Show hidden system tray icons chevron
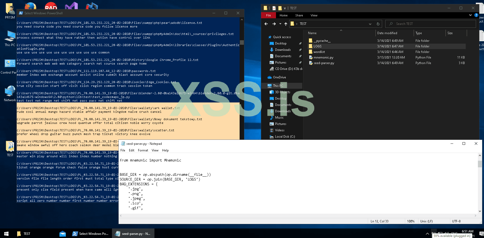 (427, 233)
